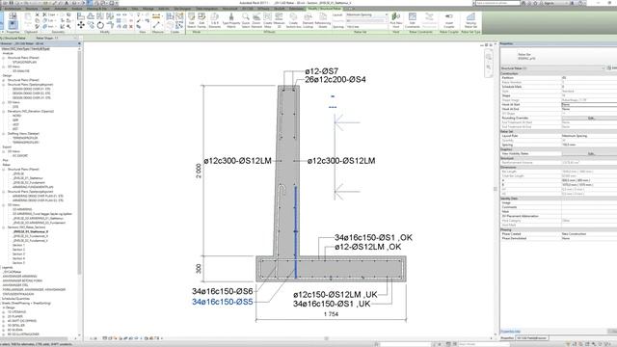Screen dimensions: 617x347
Task: Click the Align tool in Modify panel
Action: 81,16
